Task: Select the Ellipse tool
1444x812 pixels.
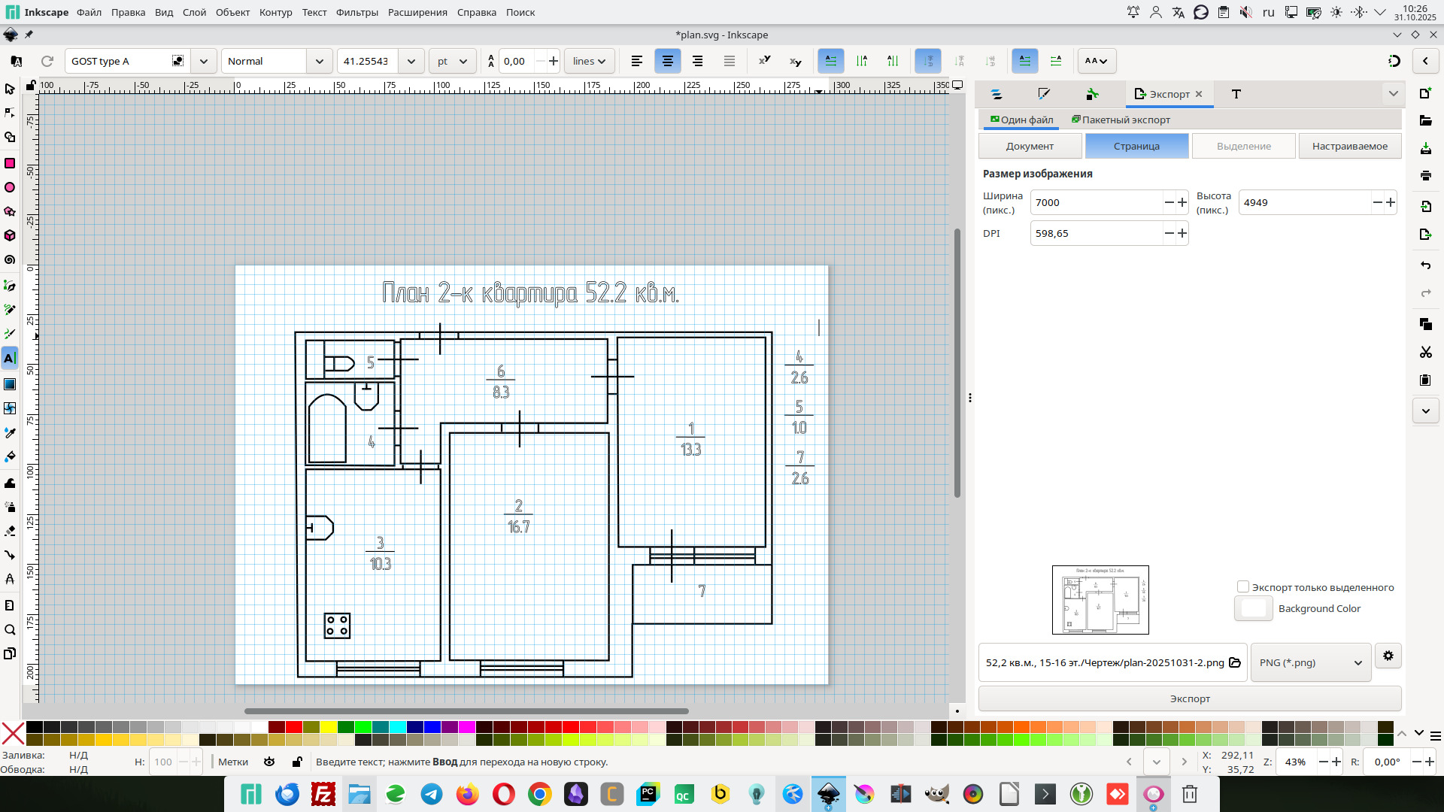Action: (10, 187)
